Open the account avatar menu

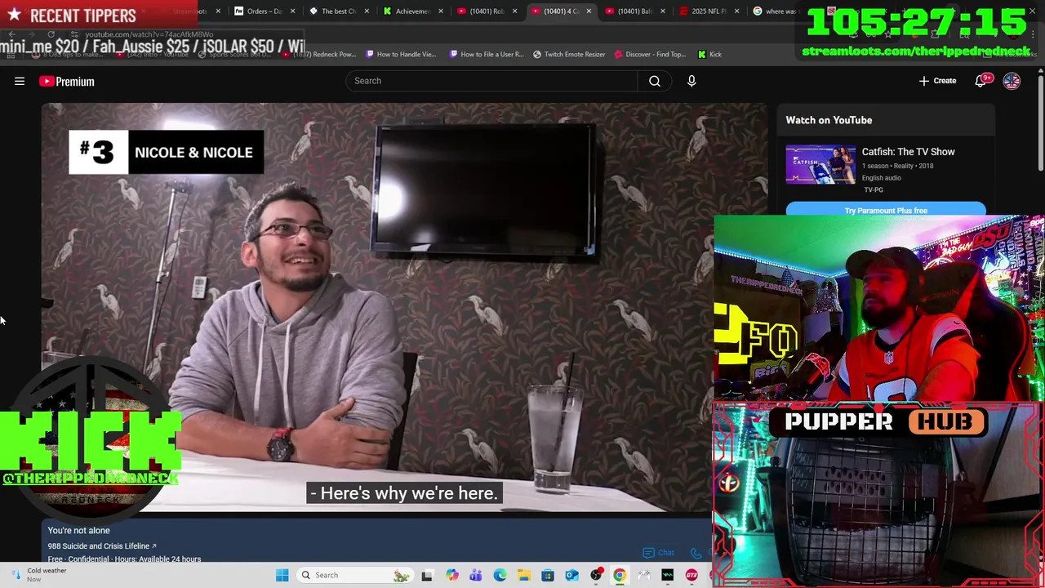[1012, 81]
